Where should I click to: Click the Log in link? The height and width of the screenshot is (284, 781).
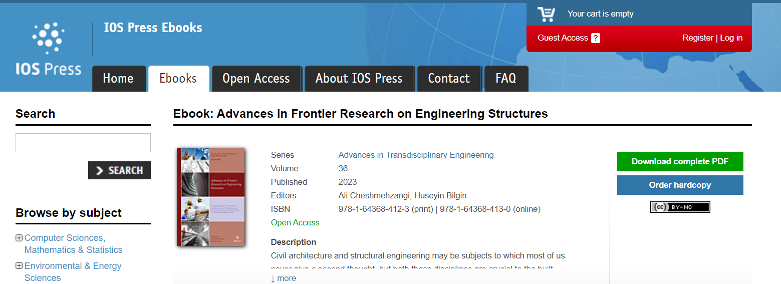click(731, 38)
